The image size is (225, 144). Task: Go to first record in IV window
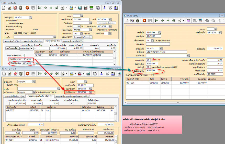pos(40,8)
